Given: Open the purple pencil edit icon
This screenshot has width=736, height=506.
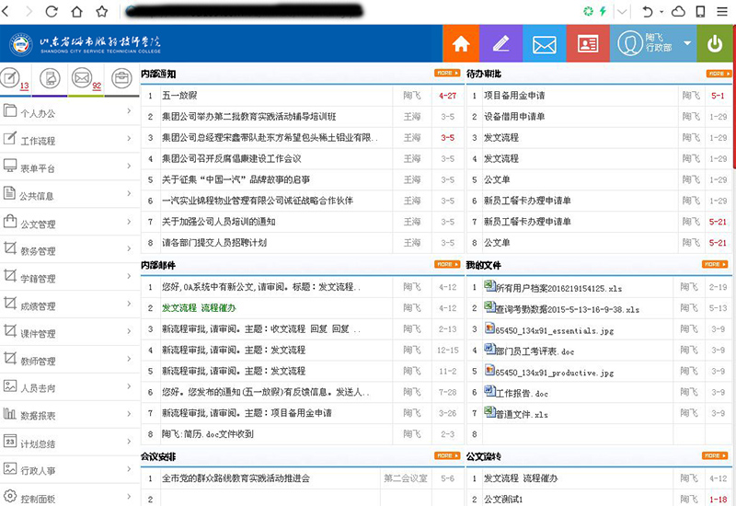Looking at the screenshot, I should pos(500,43).
